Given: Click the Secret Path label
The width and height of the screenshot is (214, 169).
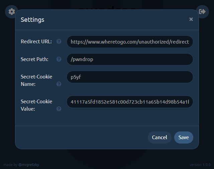Looking at the screenshot, I should tap(34, 59).
